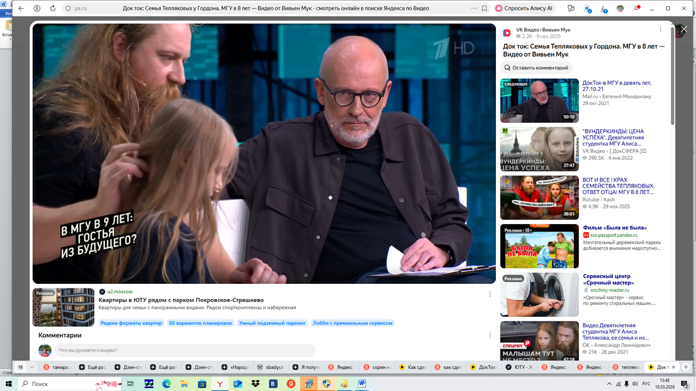Reload the page with the refresh arrow
696x391 pixels.
tap(53, 9)
